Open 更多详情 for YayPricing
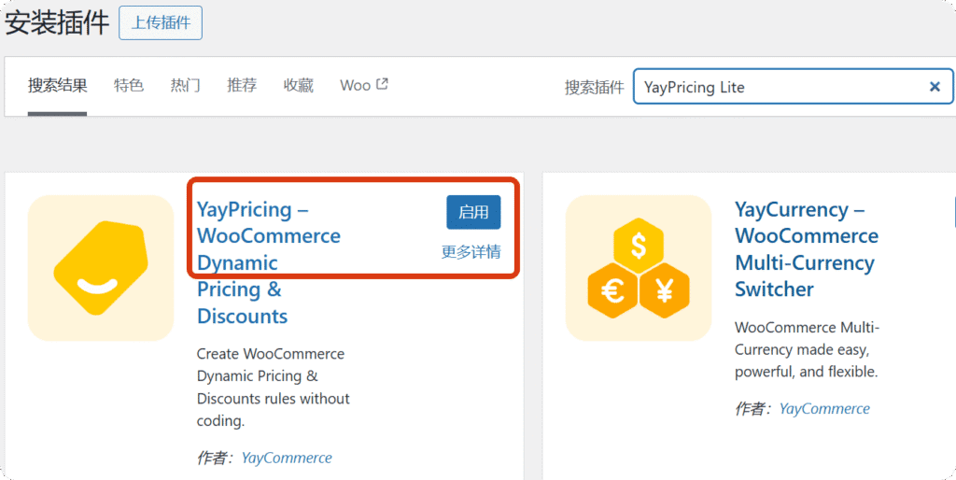 pyautogui.click(x=471, y=251)
